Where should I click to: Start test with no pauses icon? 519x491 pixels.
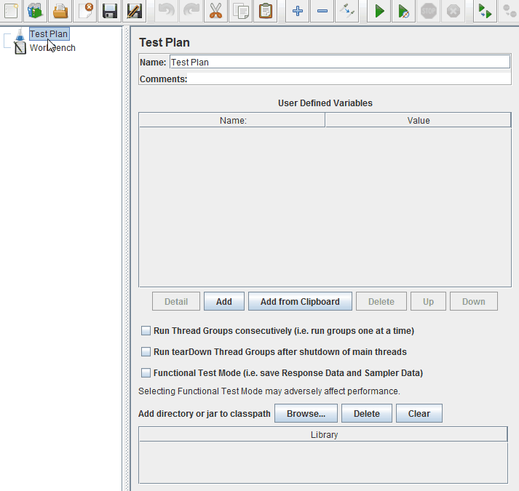403,11
